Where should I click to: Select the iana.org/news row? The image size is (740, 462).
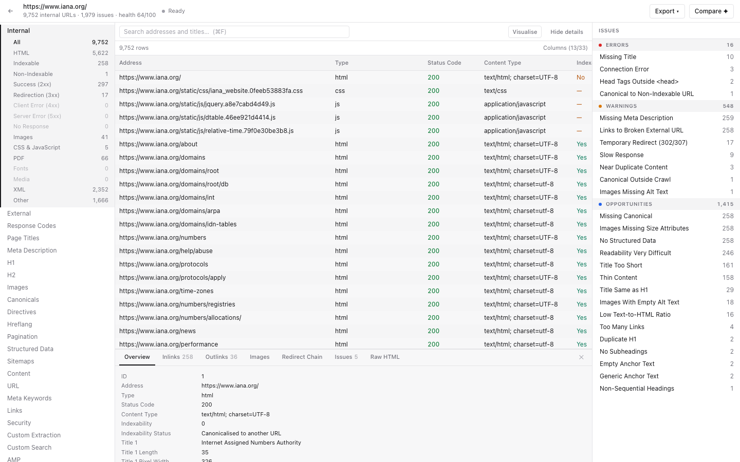point(354,331)
